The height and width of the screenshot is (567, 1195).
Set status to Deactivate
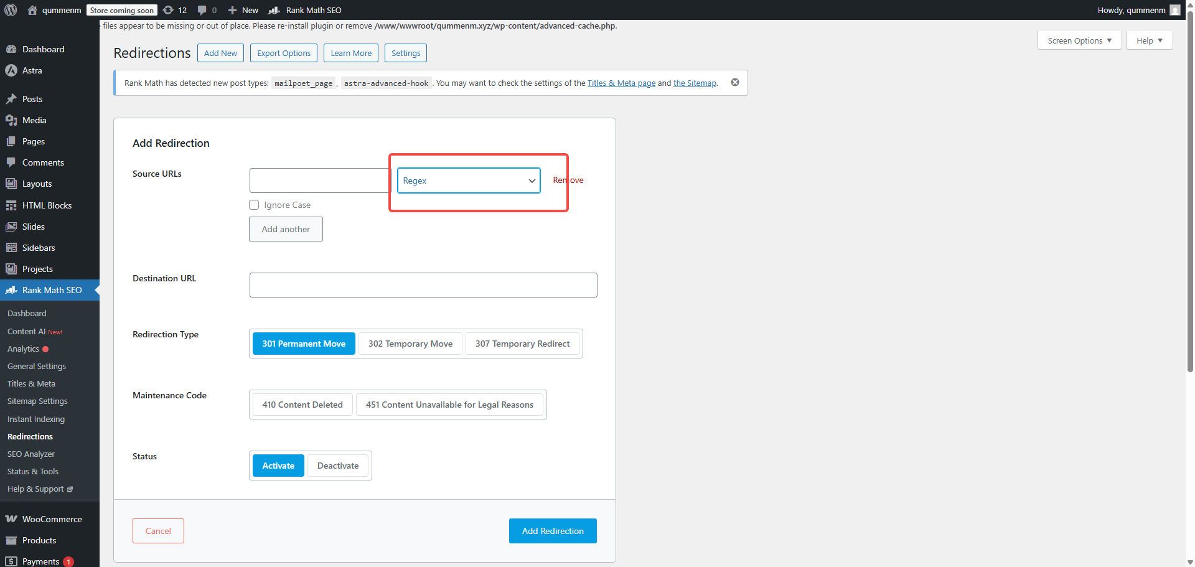338,466
